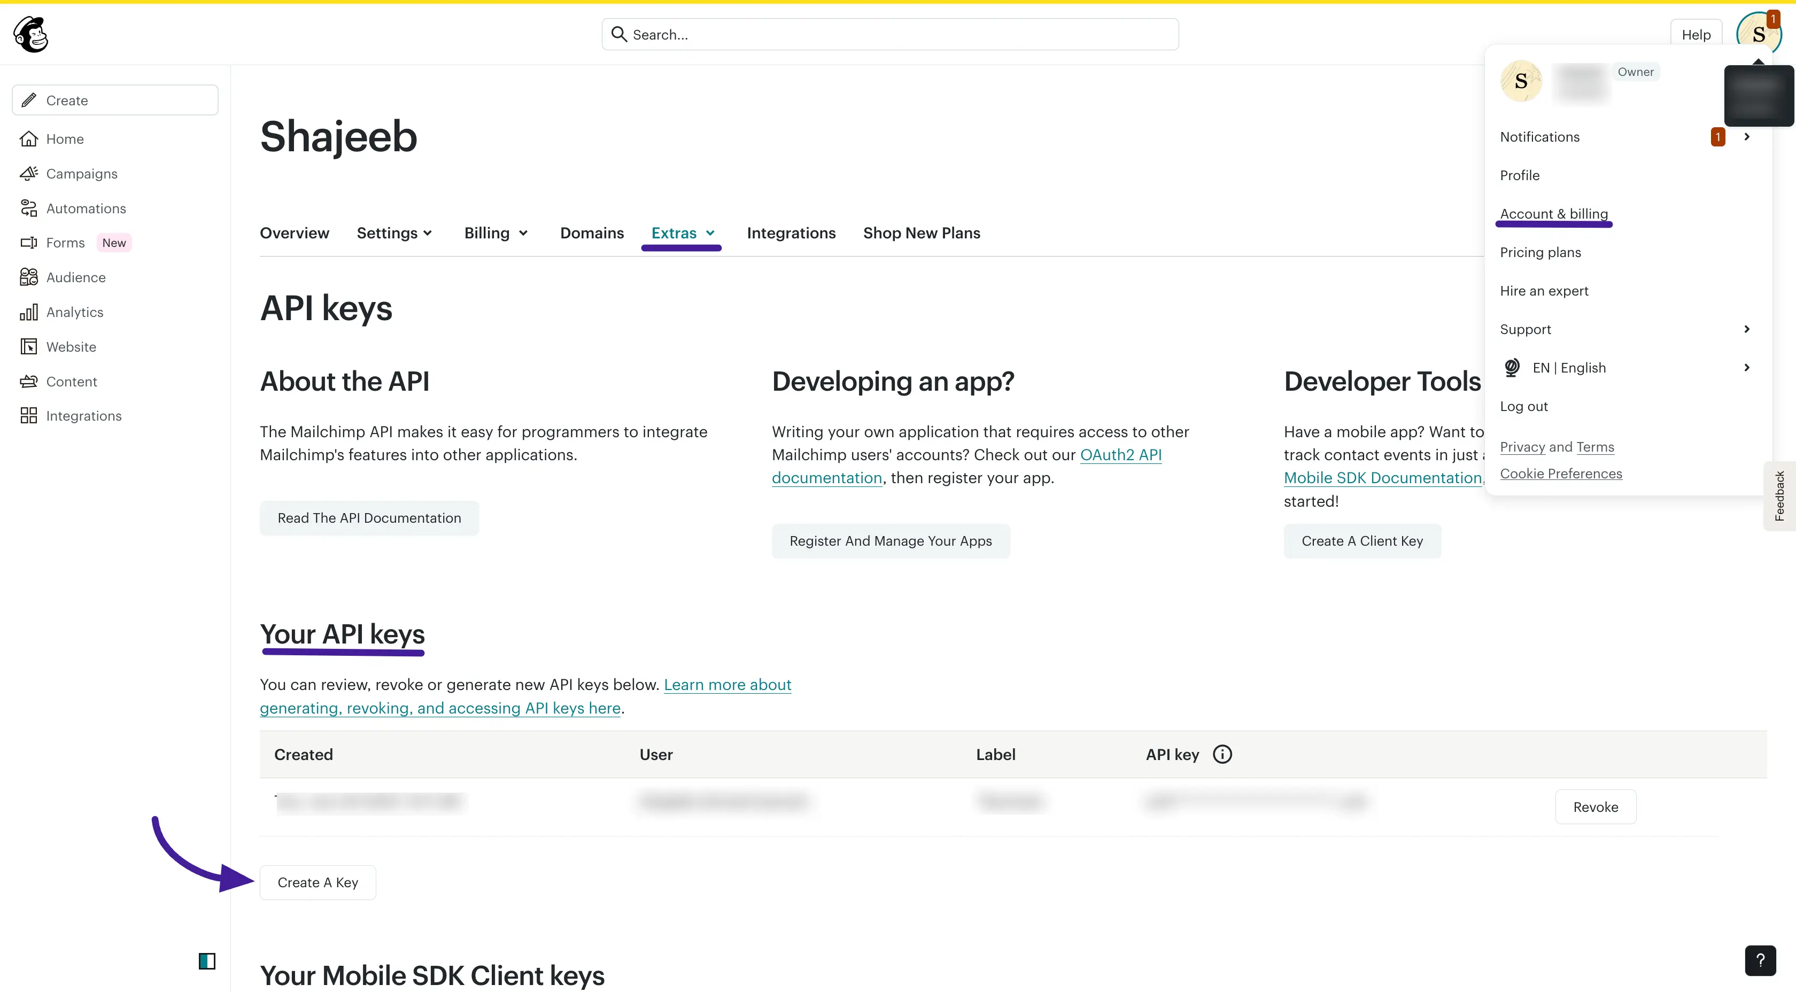Click the New badge beside Forms
The height and width of the screenshot is (992, 1796).
[x=114, y=243]
